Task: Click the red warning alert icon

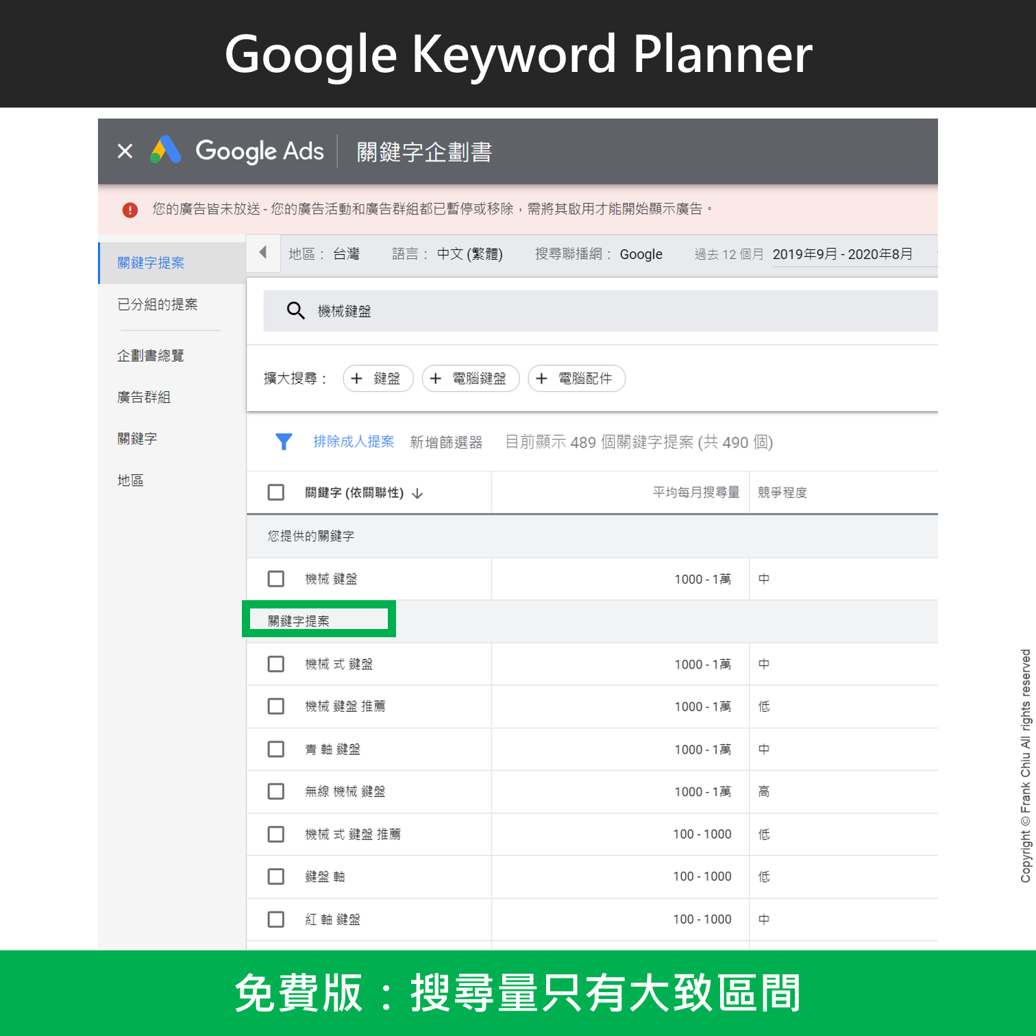Action: (129, 210)
